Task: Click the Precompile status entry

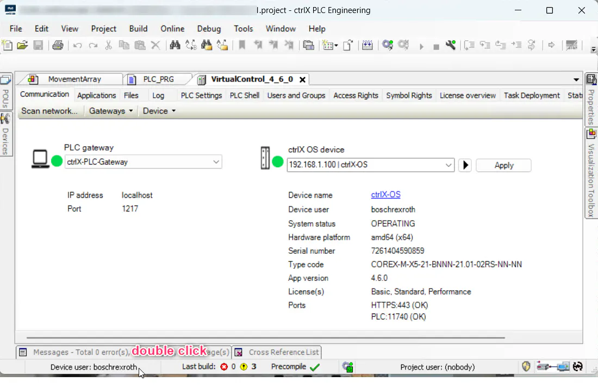Action: (295, 367)
